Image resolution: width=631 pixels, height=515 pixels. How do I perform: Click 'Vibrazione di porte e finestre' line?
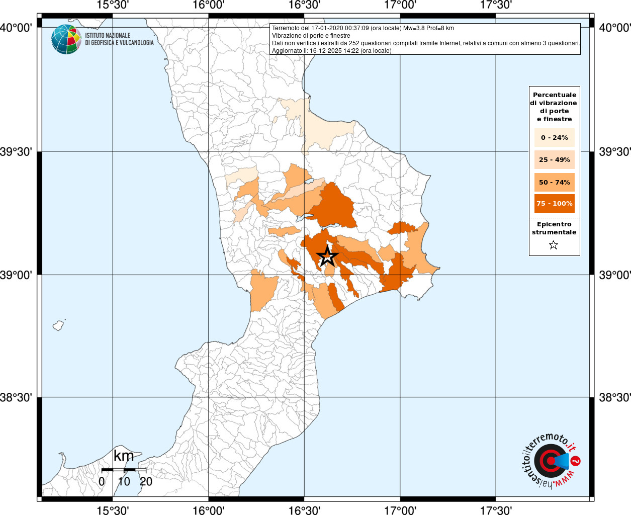tap(311, 36)
